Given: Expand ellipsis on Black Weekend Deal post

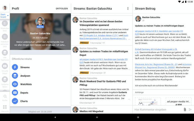Looking at the screenshot, I should (x=129, y=99).
